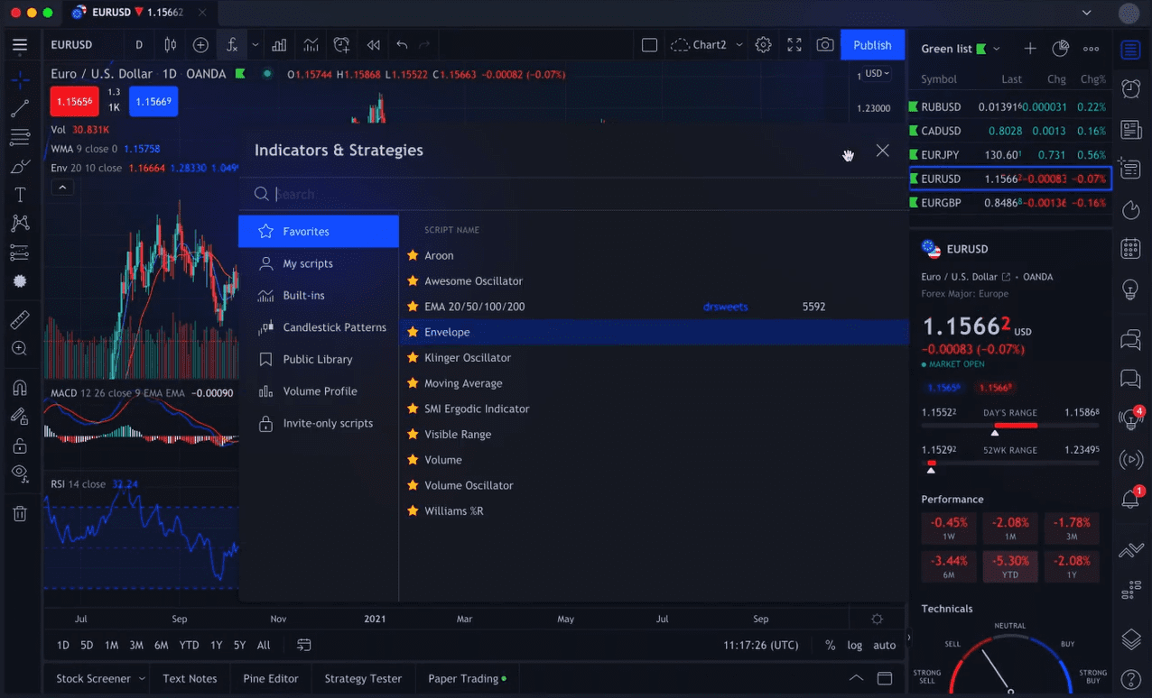Add the SMI Ergodic Indicator

654,409
